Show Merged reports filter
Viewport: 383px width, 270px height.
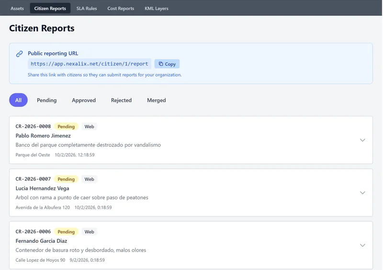click(x=157, y=100)
